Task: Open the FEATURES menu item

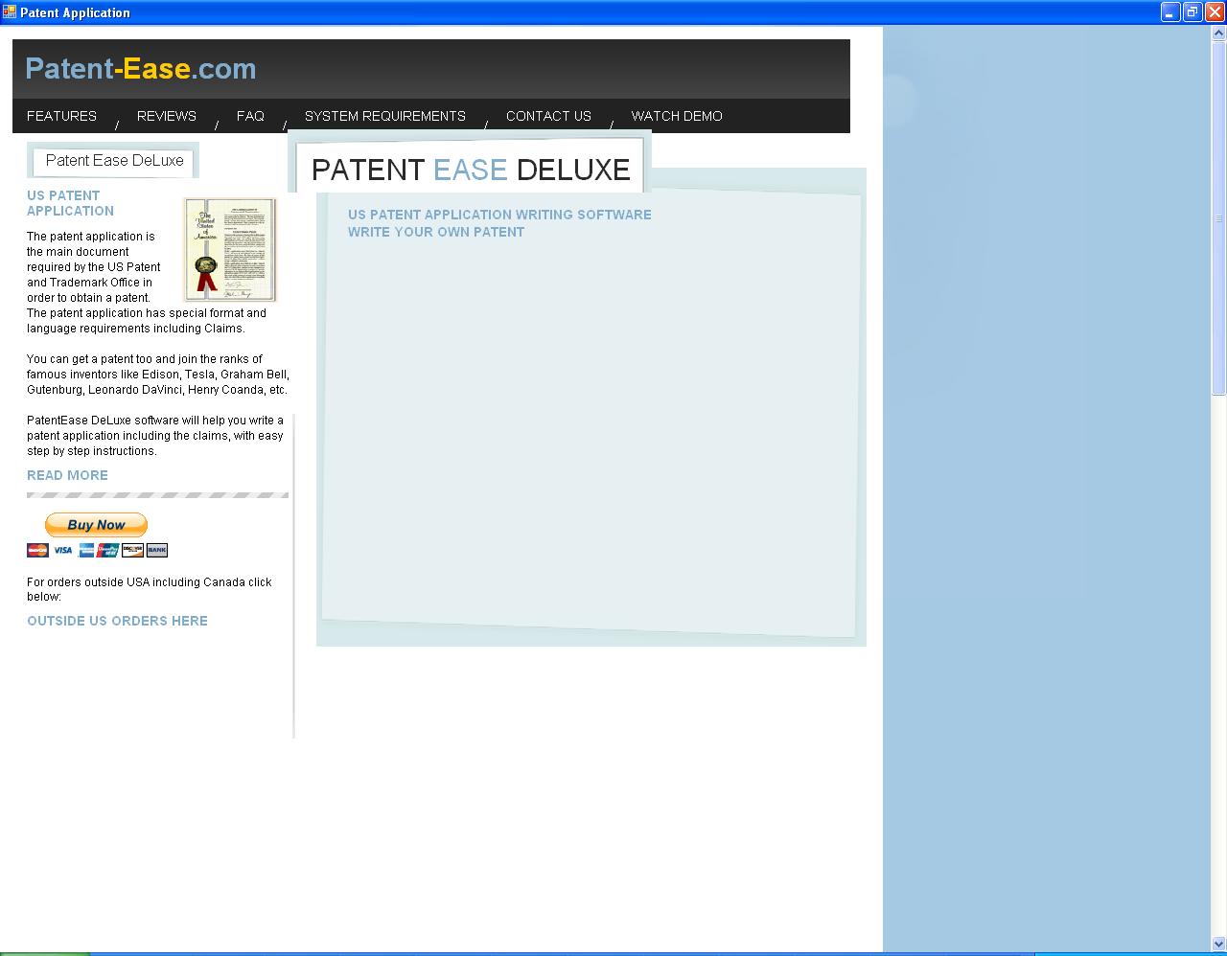Action: 61,116
